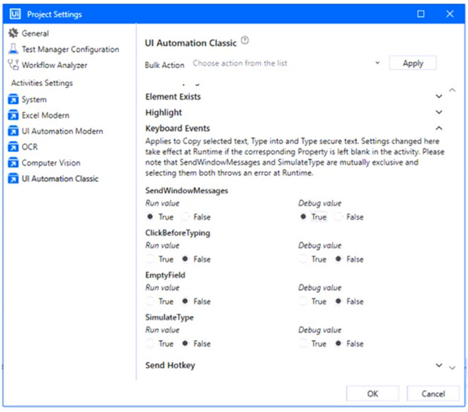Switch to UI Automation Modern settings
The width and height of the screenshot is (468, 412).
point(62,131)
